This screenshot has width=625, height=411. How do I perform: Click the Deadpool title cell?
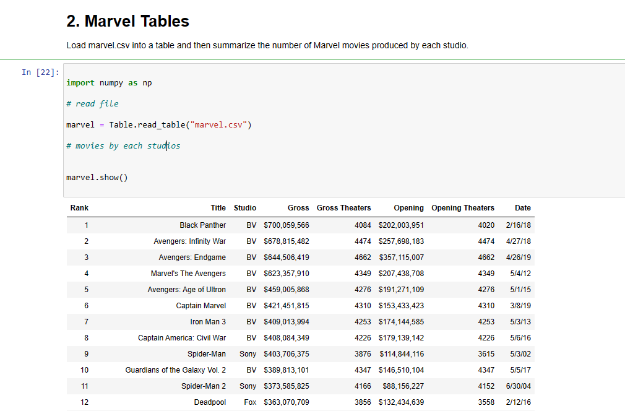[210, 402]
